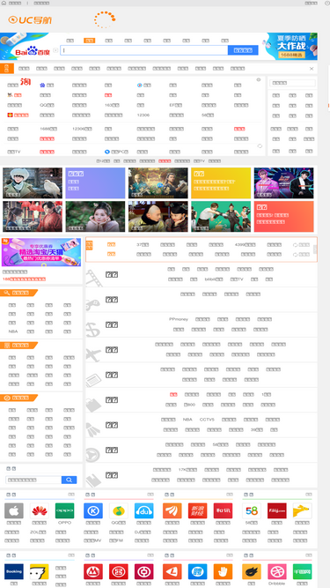This screenshot has height=588, width=330.
Task: Click the green OPPO icon
Action: coord(65,510)
